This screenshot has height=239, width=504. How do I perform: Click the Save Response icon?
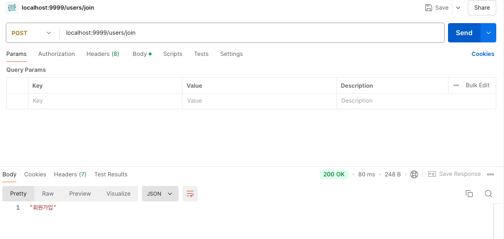click(432, 174)
